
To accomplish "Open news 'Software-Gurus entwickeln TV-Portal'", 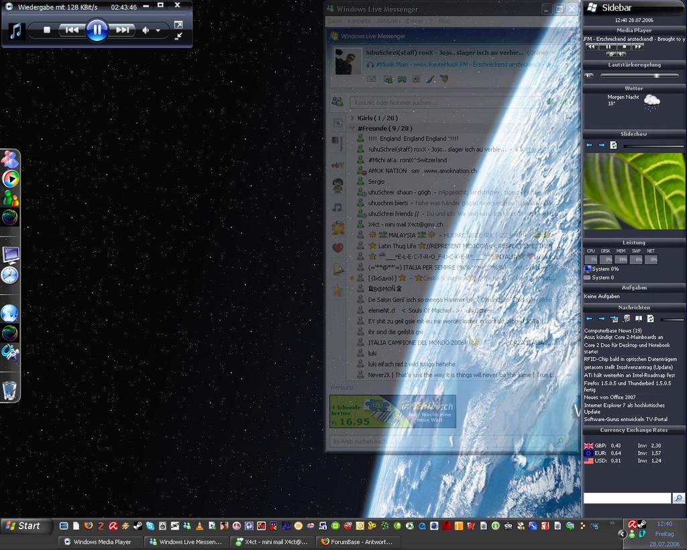I will [626, 419].
